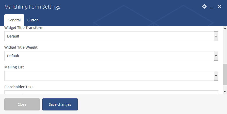This screenshot has width=227, height=114.
Task: Click the Save changes button
Action: point(60,104)
